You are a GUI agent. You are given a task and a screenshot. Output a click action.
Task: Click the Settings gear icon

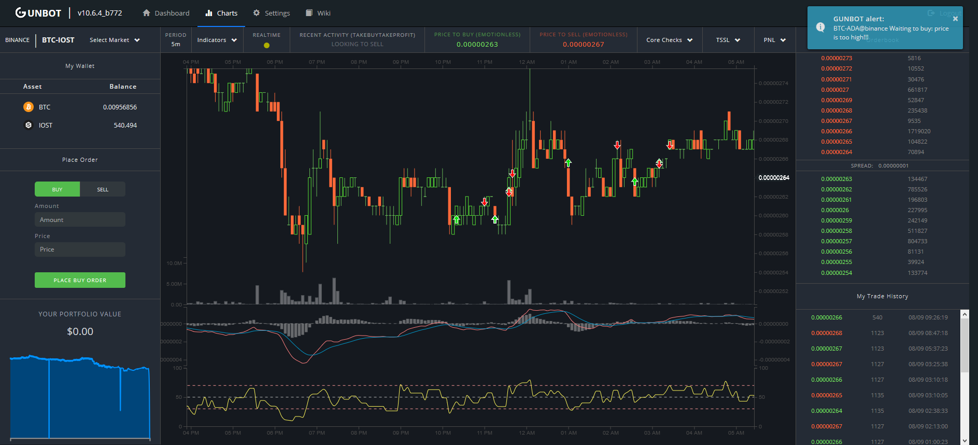tap(256, 12)
